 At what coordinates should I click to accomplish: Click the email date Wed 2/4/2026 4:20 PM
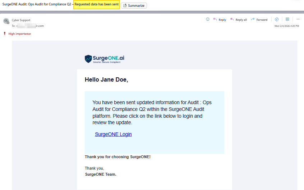[286, 26]
